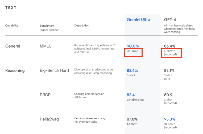Click GPT-4's 95.3% HellaSwag score
The image size is (203, 134).
click(x=169, y=119)
